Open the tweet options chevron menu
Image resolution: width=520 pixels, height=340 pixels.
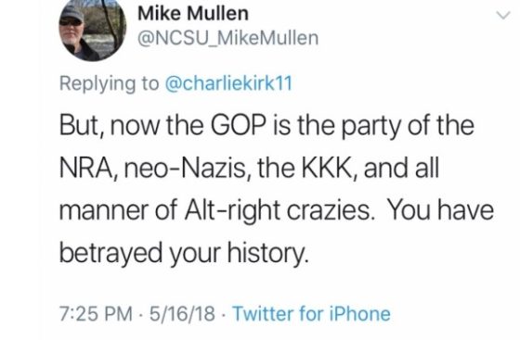502,15
